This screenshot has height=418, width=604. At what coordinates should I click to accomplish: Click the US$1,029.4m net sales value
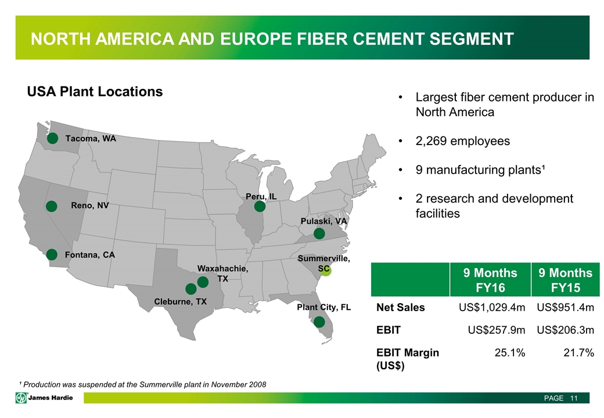pyautogui.click(x=492, y=307)
